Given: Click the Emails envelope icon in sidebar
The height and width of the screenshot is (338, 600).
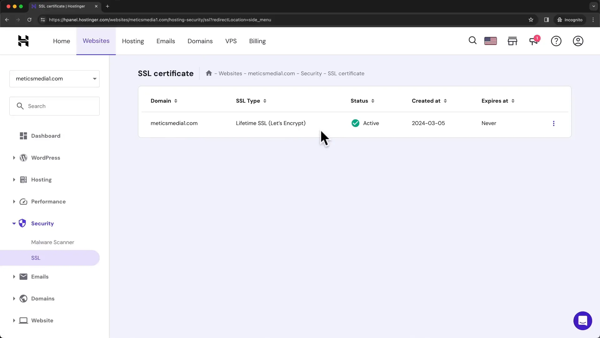Looking at the screenshot, I should (23, 277).
